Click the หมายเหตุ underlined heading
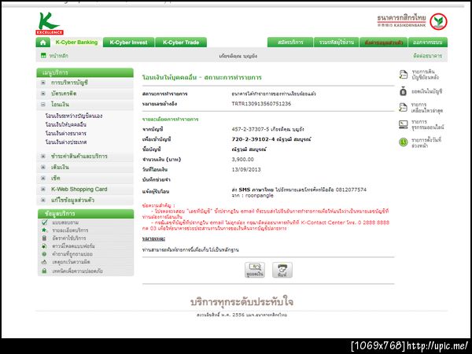Image resolution: width=472 pixels, height=354 pixels. click(154, 238)
